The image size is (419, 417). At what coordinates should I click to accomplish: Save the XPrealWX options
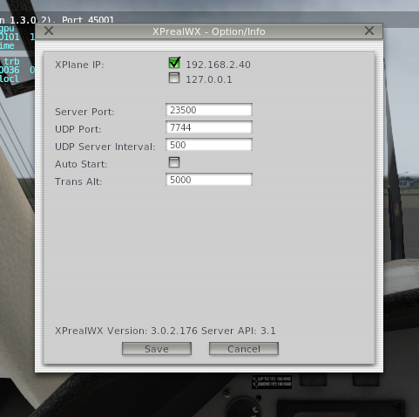pos(157,349)
